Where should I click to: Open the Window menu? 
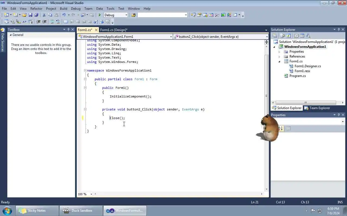point(134,9)
